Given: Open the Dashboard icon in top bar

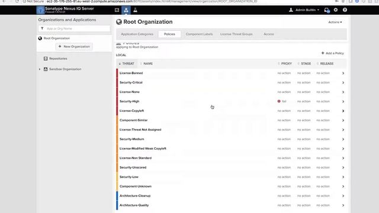Looking at the screenshot, I should tap(117, 10).
